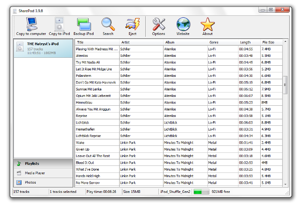
Task: Select track 'Try Mit Nadia Ali'
Action: point(179,62)
